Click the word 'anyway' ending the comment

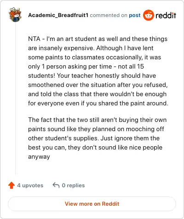(x=39, y=157)
